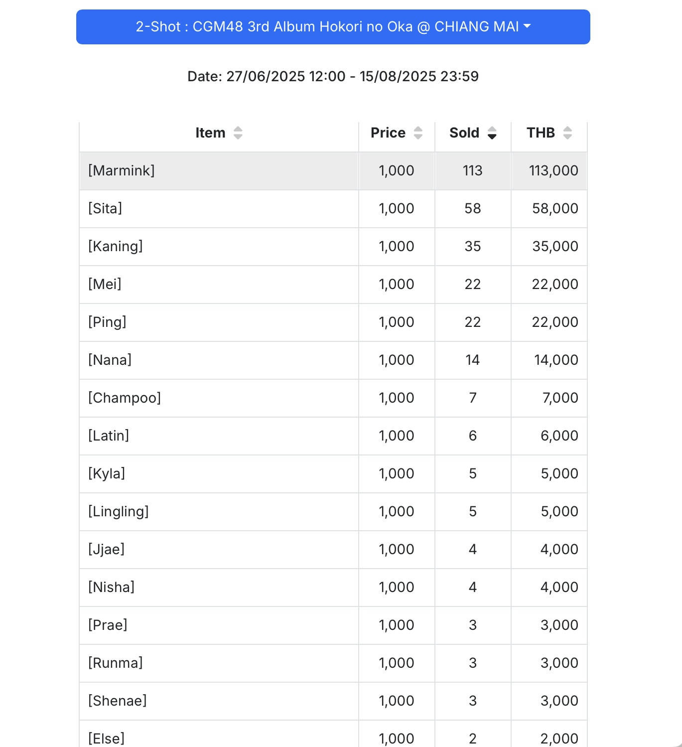Select the [Marmink] row

tap(333, 171)
